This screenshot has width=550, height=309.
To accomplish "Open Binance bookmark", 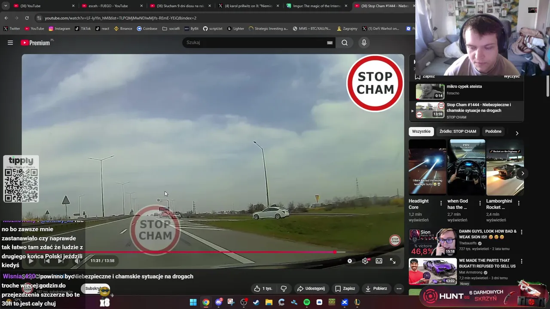I will coord(123,29).
